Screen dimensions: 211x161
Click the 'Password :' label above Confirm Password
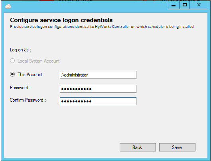pyautogui.click(x=20, y=88)
